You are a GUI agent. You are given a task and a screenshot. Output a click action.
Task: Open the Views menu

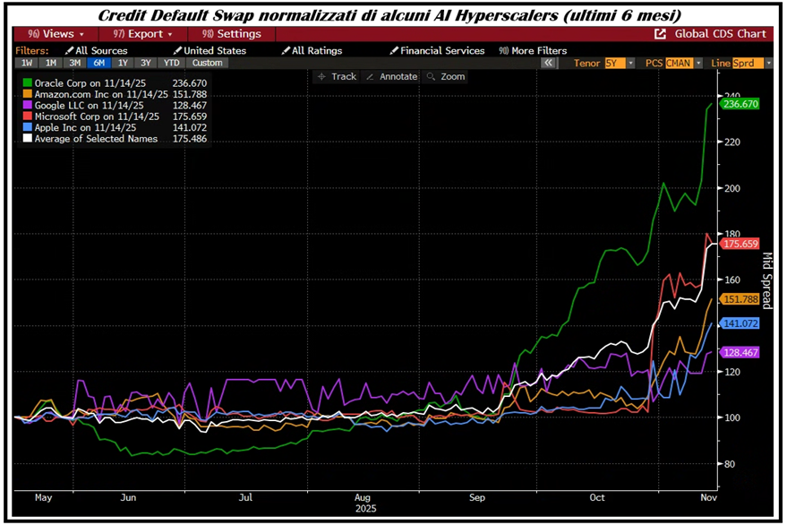pos(52,34)
